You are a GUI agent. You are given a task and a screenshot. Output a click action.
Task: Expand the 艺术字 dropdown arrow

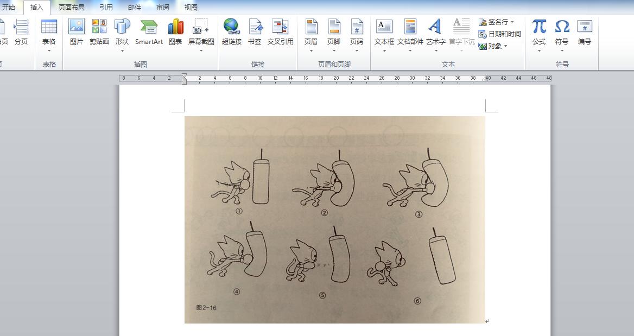click(x=436, y=51)
